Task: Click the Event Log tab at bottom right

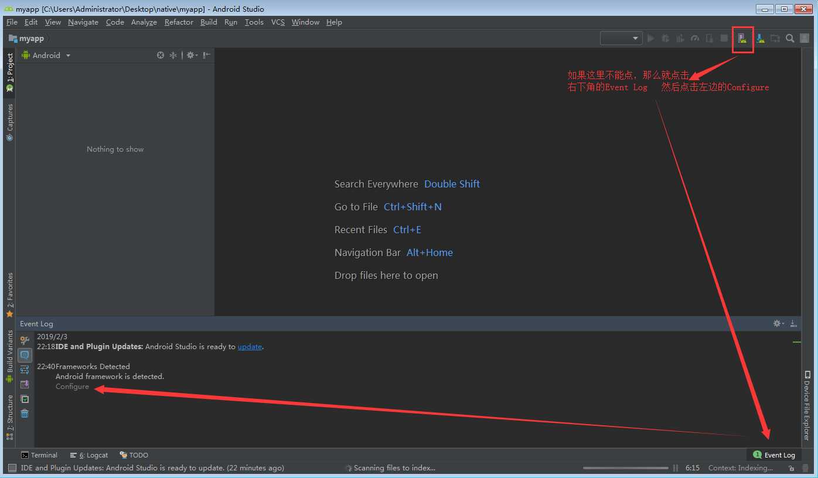Action: pyautogui.click(x=774, y=455)
